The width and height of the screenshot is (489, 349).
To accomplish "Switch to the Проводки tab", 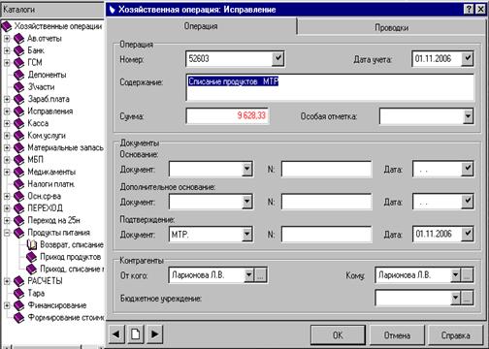I will coord(391,27).
